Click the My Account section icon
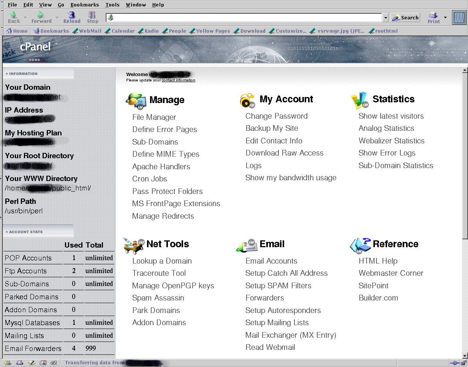This screenshot has width=468, height=367. click(247, 100)
